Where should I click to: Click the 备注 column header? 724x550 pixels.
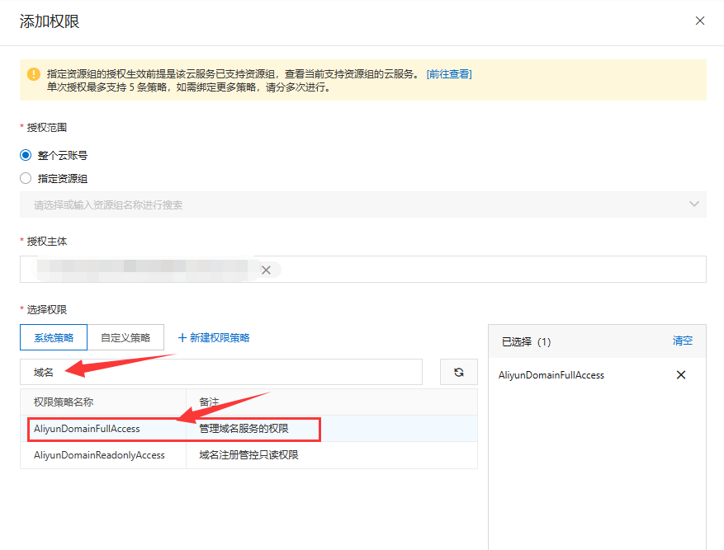[208, 402]
